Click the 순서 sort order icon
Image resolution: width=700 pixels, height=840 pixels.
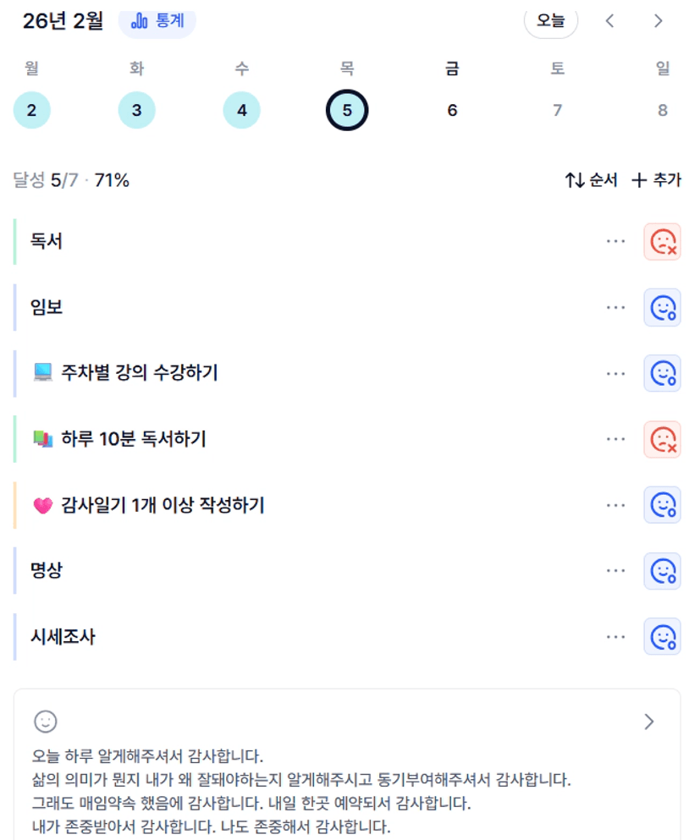tap(576, 180)
